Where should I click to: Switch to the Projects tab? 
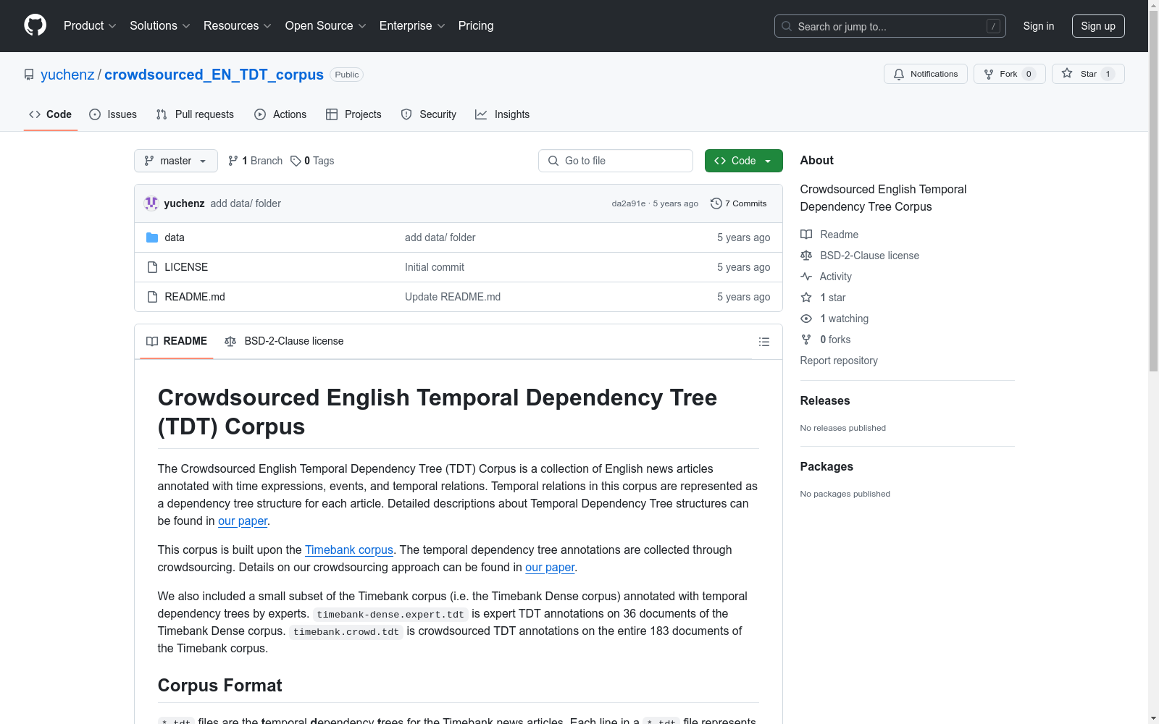coord(353,114)
